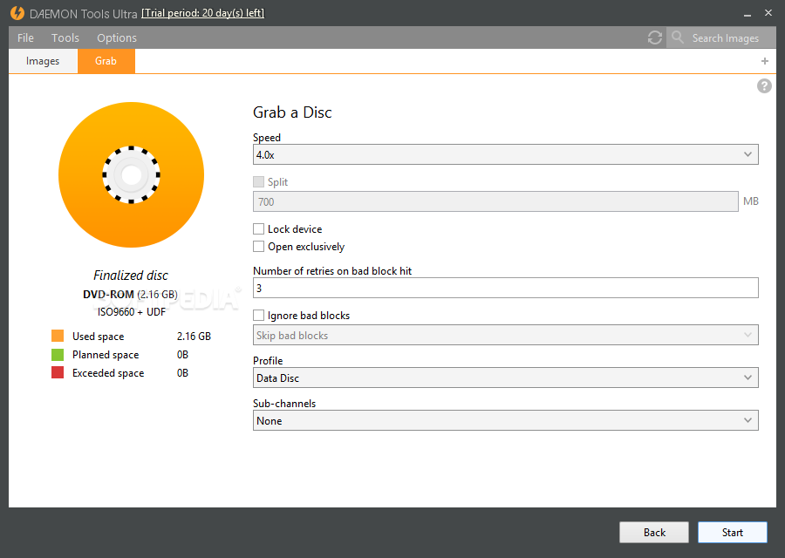Click the Split size 700 field
Viewport: 785px width, 558px height.
pyautogui.click(x=495, y=201)
